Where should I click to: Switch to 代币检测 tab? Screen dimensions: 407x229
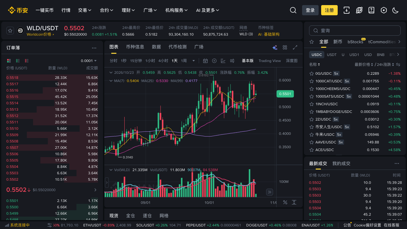[x=178, y=47]
